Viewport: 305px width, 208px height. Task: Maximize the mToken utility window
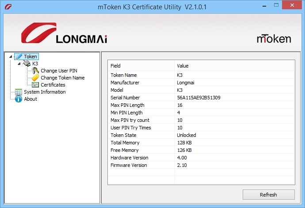[x=276, y=5]
